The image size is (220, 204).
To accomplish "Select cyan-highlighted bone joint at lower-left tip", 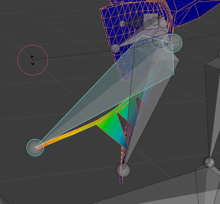I will [x=35, y=147].
